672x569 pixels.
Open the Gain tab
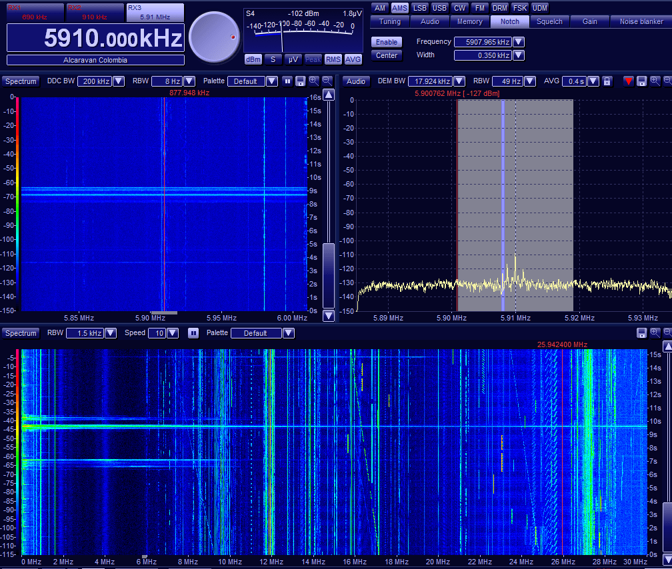[590, 21]
